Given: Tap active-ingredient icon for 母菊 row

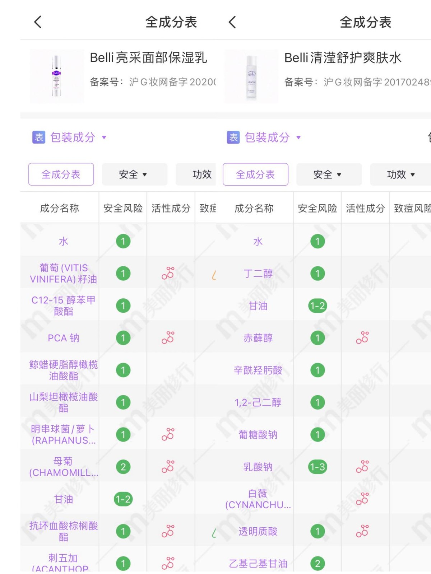Looking at the screenshot, I should click(168, 467).
